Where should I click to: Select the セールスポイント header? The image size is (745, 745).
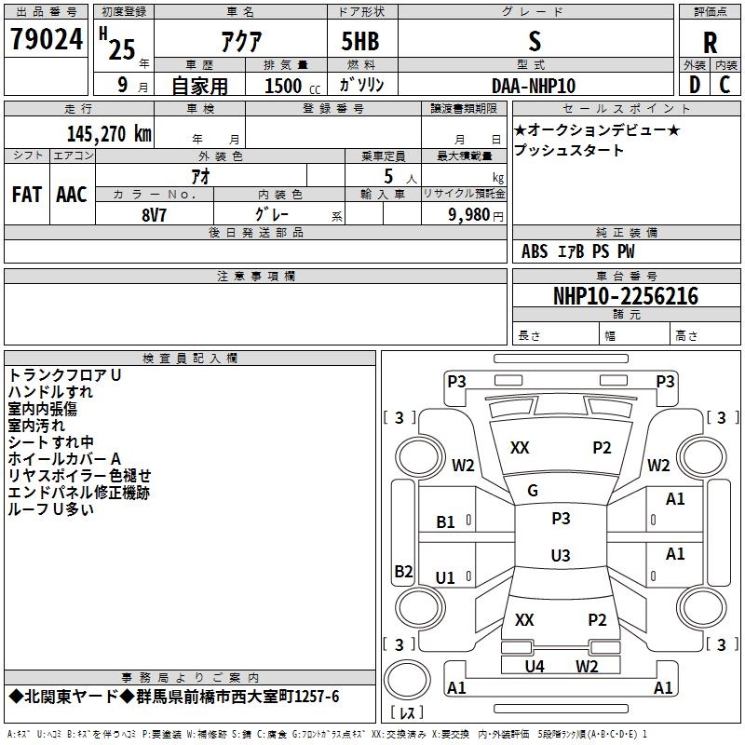626,108
